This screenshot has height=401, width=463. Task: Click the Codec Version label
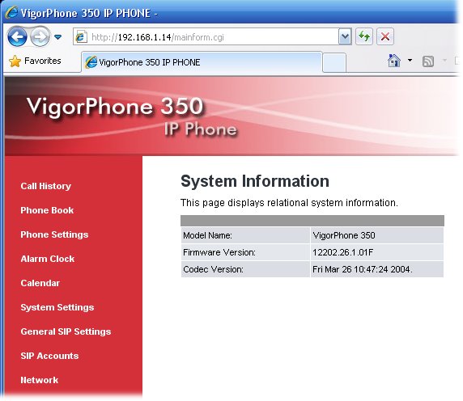point(213,269)
